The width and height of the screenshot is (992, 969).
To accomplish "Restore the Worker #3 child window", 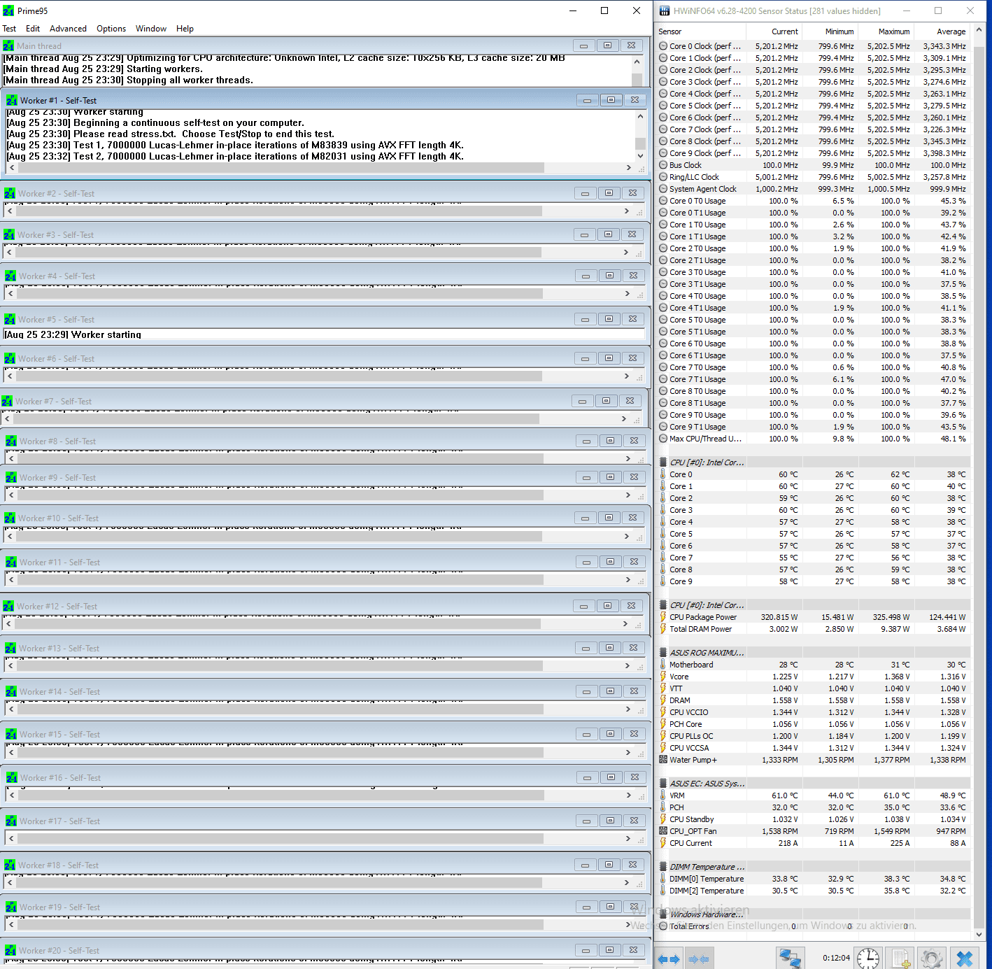I will coord(608,234).
